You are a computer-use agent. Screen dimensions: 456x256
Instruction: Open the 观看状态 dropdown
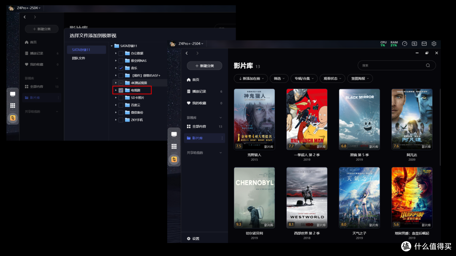point(332,79)
